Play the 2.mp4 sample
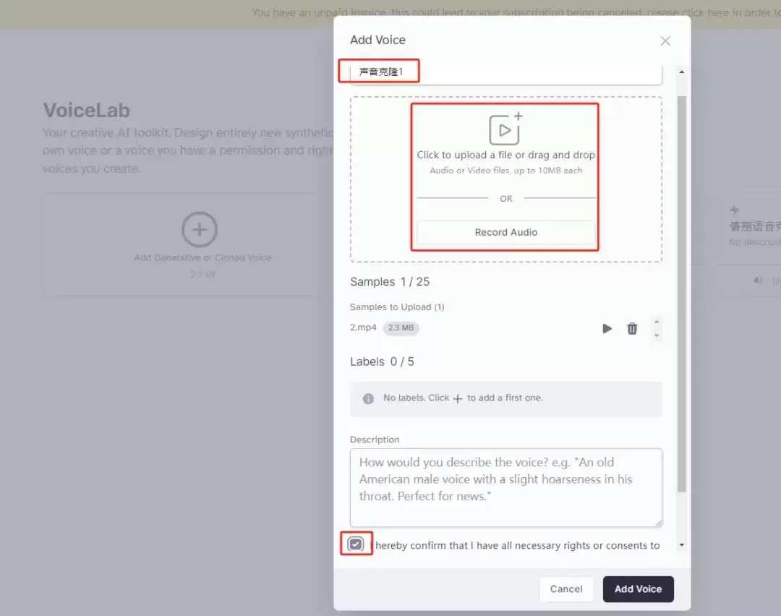 tap(607, 328)
